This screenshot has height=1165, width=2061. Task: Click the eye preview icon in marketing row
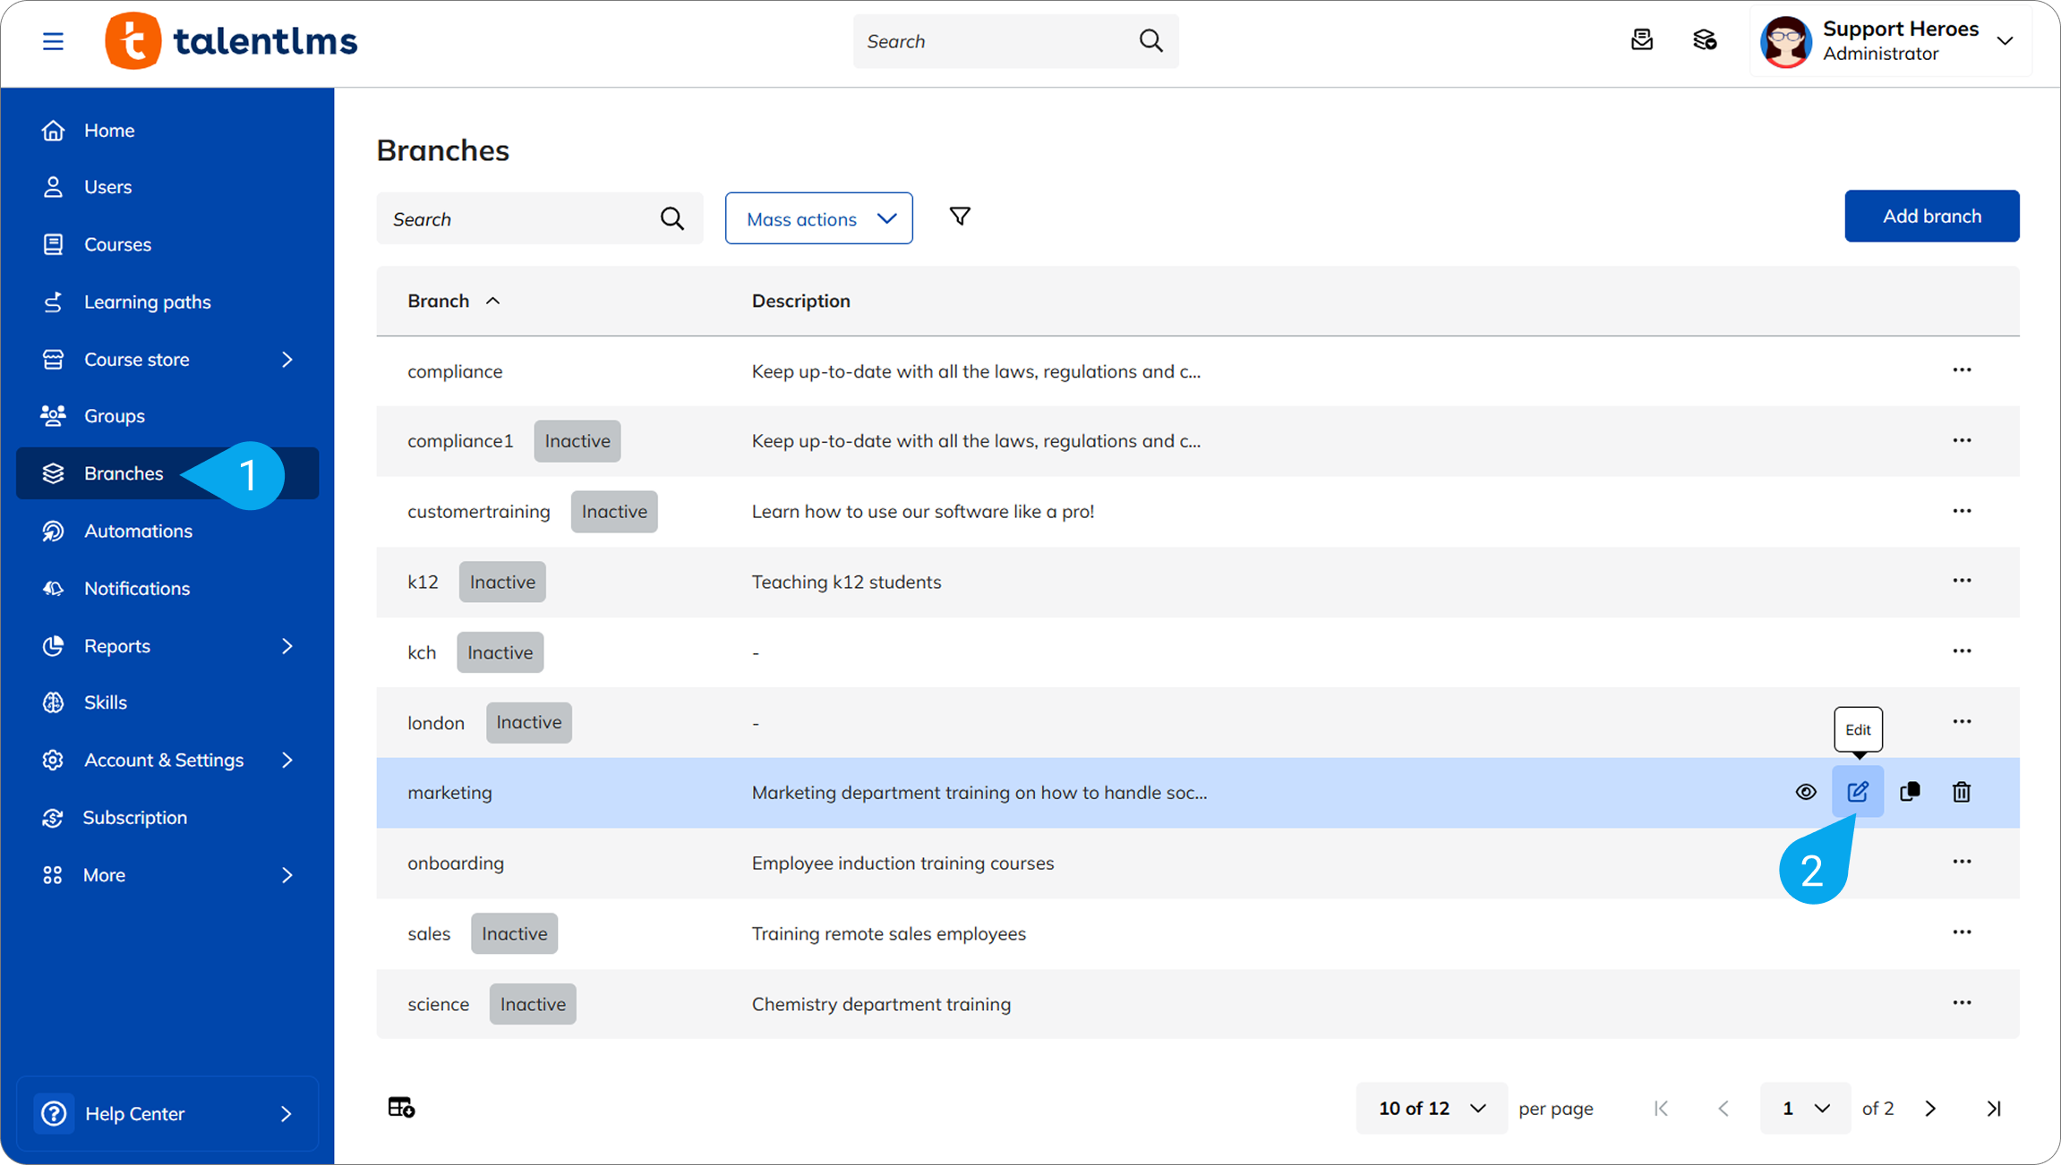point(1806,792)
